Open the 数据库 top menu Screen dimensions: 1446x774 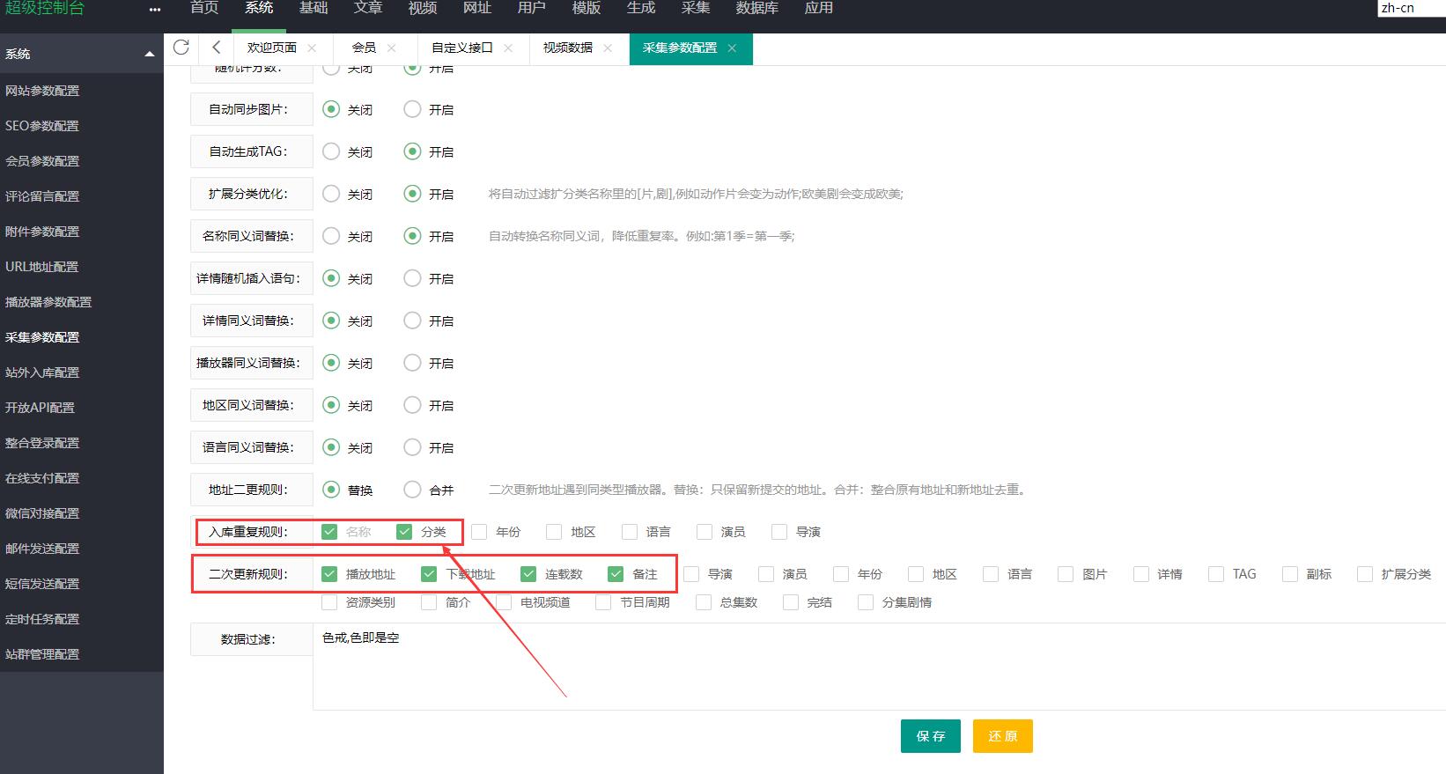757,8
